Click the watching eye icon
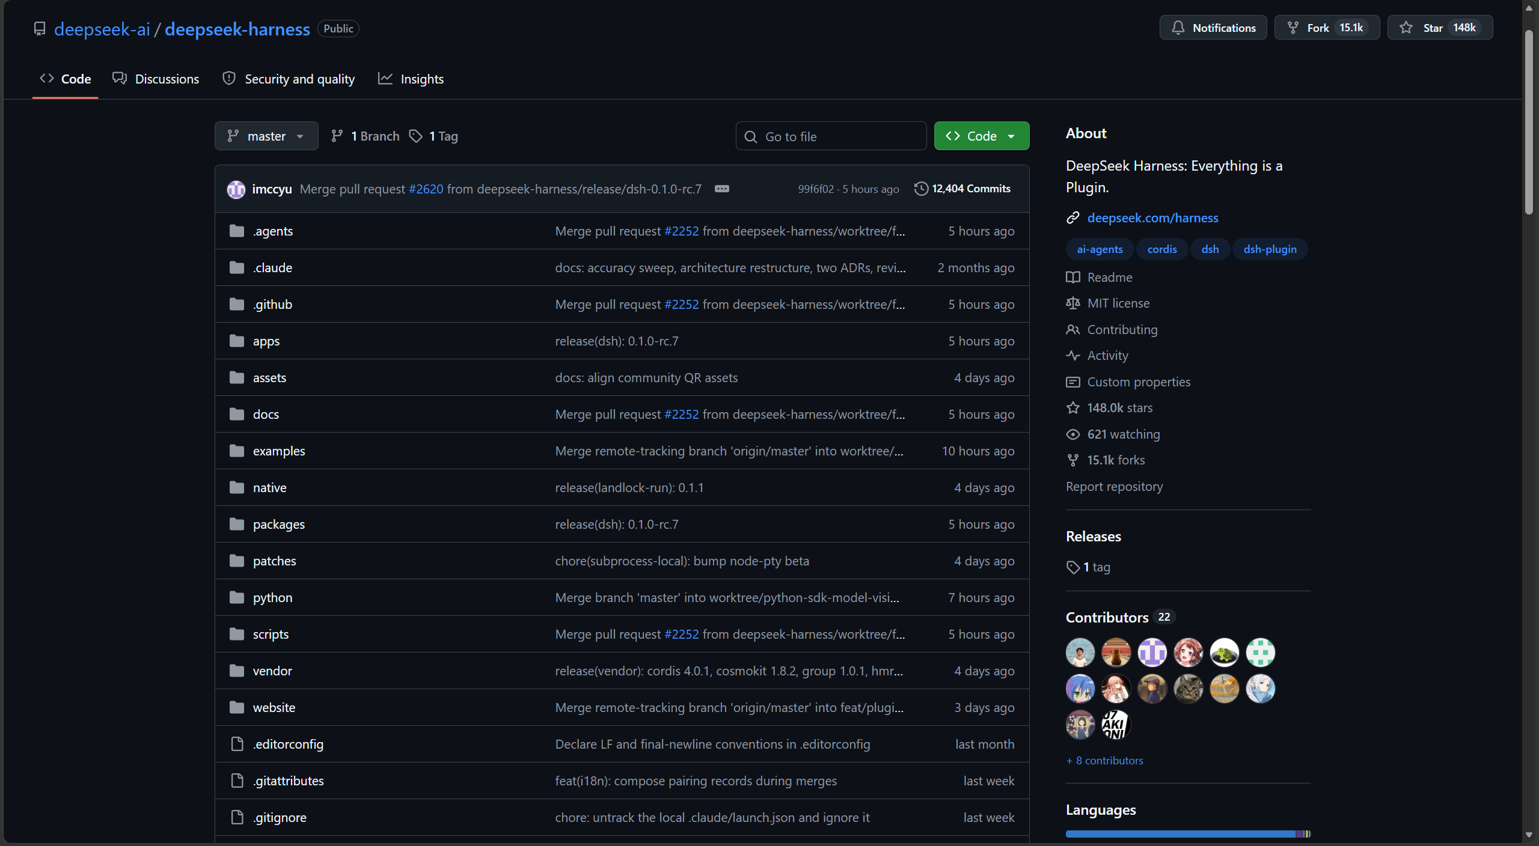This screenshot has height=846, width=1539. click(x=1073, y=434)
